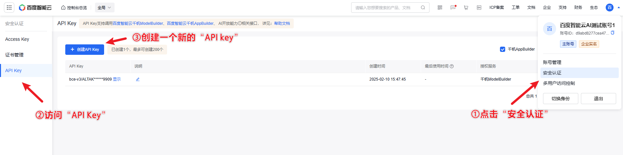This screenshot has height=155, width=623.
Task: Select API Key in sidebar
Action: point(26,70)
